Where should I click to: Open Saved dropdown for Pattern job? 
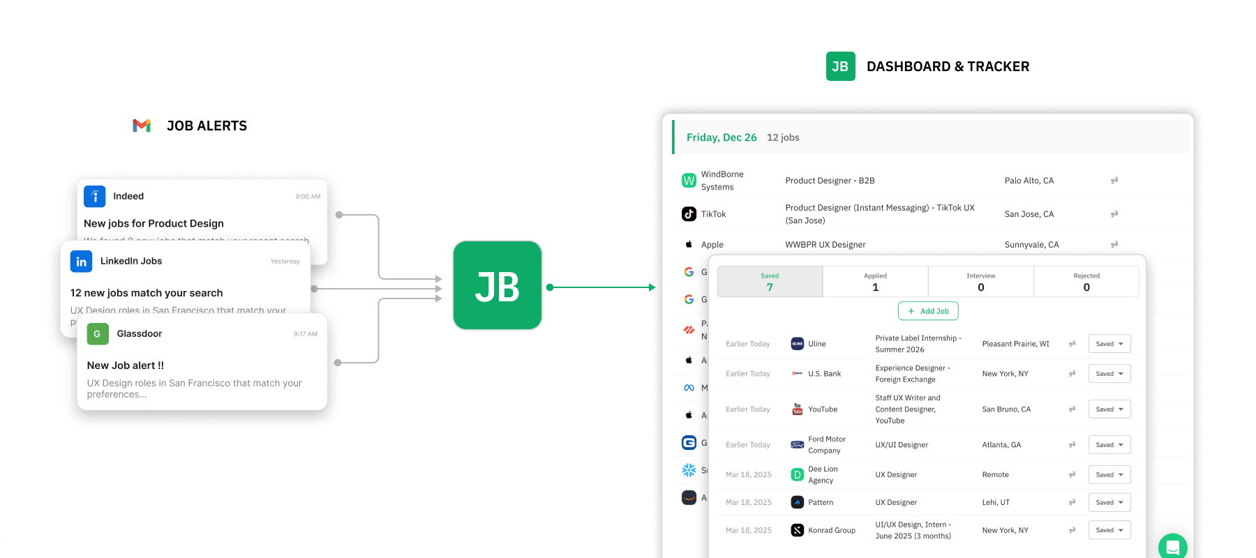[x=1109, y=502]
